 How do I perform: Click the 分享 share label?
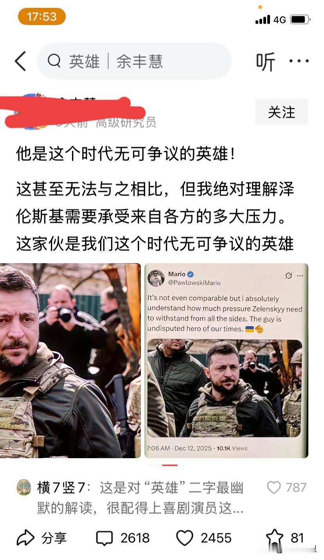pos(54,538)
